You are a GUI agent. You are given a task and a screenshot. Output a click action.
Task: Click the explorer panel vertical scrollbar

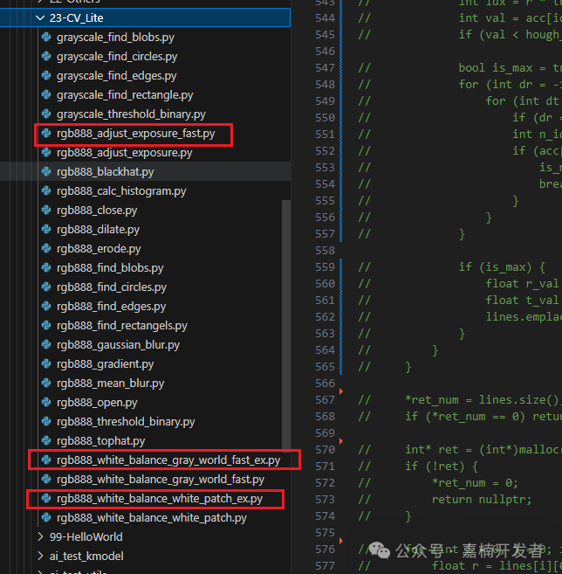pyautogui.click(x=286, y=349)
